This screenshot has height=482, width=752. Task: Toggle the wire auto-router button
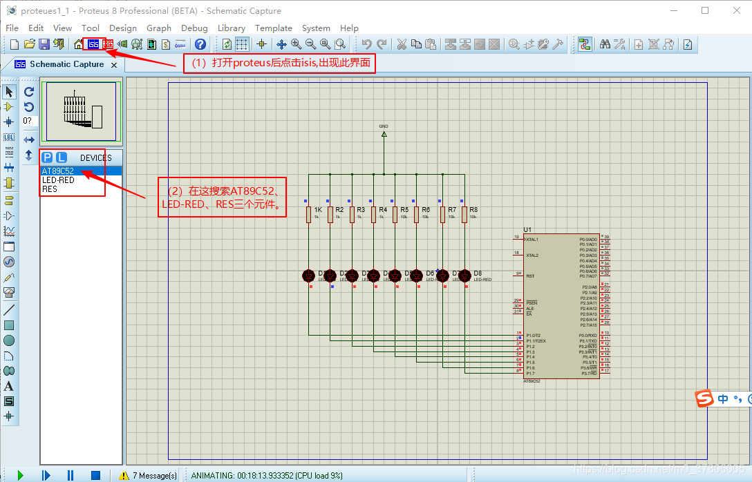[585, 45]
